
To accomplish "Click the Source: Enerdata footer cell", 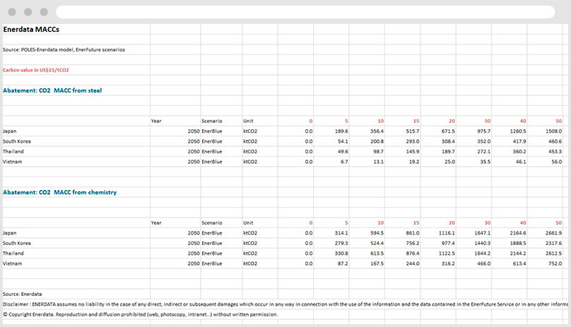I will pos(22,293).
